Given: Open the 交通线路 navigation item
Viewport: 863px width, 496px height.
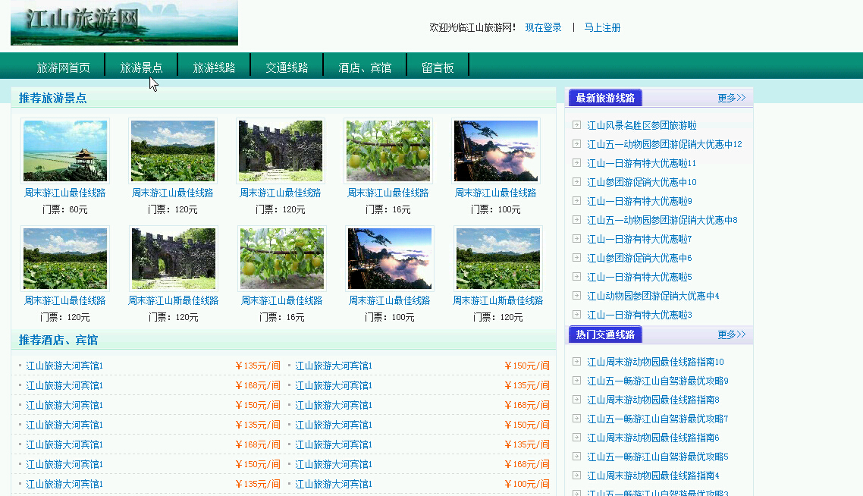Looking at the screenshot, I should click(x=287, y=67).
